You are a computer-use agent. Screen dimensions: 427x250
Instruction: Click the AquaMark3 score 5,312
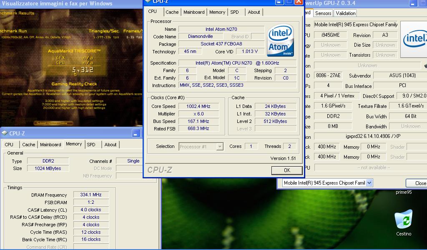point(83,70)
